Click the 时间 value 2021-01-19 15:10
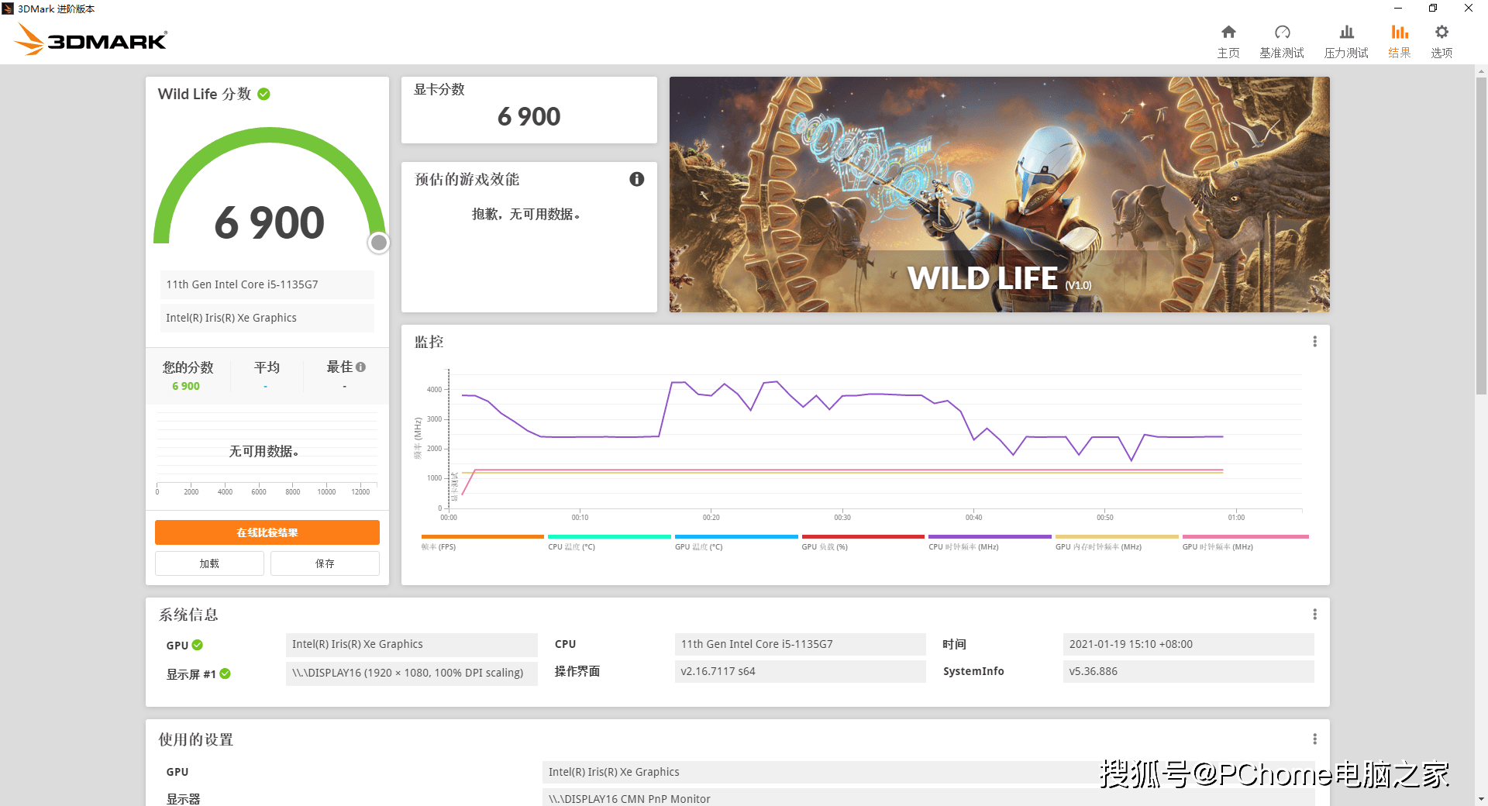 pyautogui.click(x=1188, y=644)
